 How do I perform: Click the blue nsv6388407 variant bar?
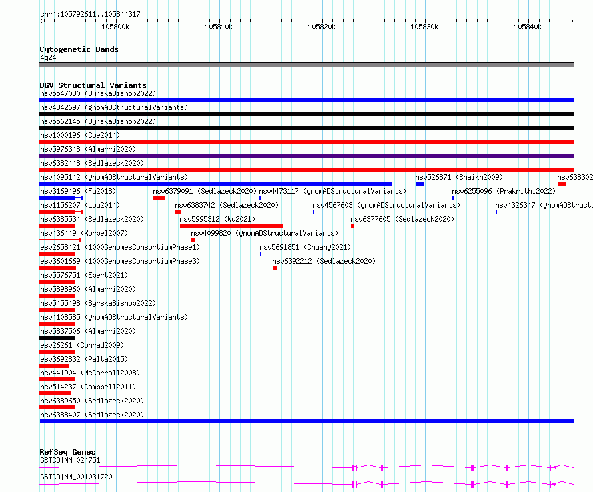[306, 421]
